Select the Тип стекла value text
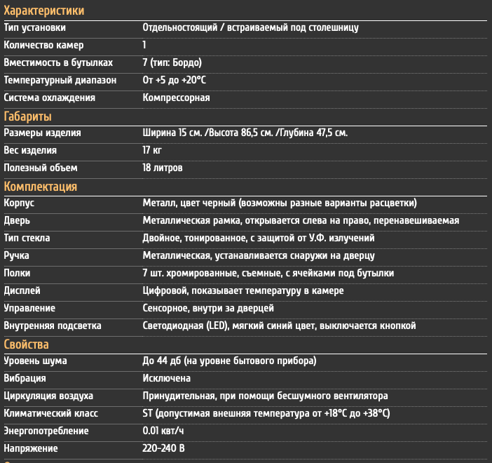Image resolution: width=492 pixels, height=463 pixels. point(259,238)
